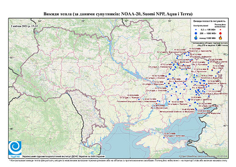The height and width of the screenshot is (167, 236).
Task: Click the date stamp '2 квітня 2021 р. 15:32'
Action: (24, 26)
